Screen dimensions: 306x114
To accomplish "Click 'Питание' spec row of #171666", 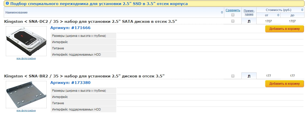I will [x=177, y=48].
